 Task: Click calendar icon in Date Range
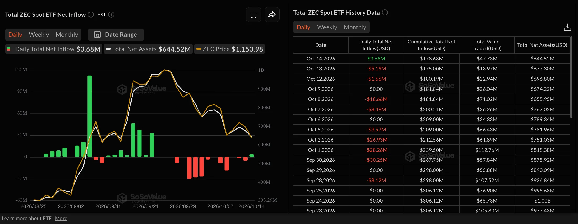point(97,35)
